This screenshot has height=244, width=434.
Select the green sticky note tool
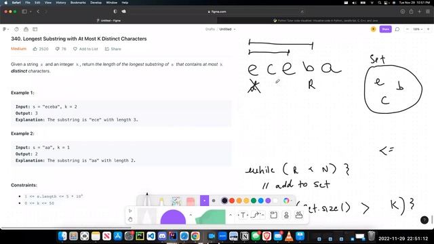(211, 217)
